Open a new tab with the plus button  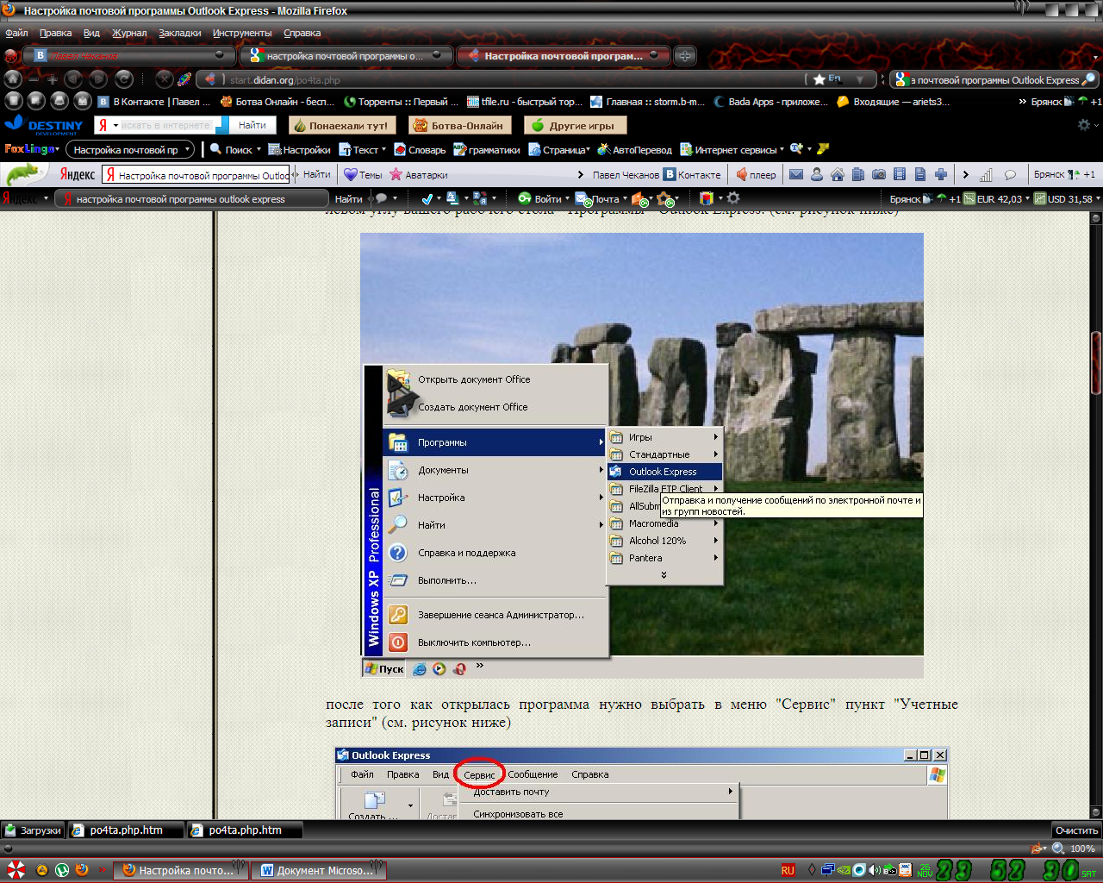point(685,56)
